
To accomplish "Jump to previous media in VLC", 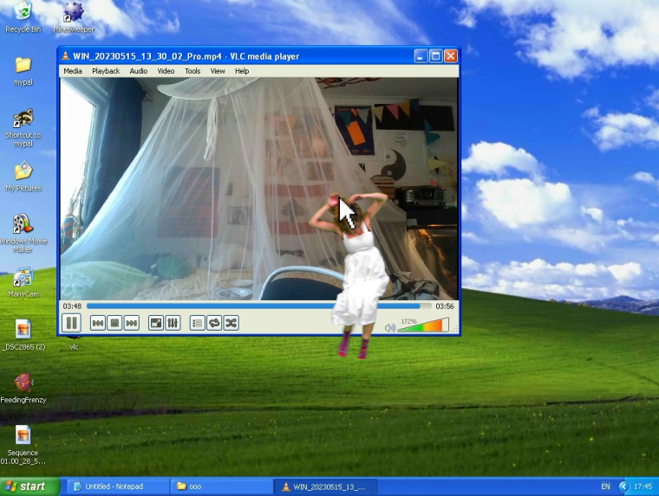I will click(x=97, y=323).
